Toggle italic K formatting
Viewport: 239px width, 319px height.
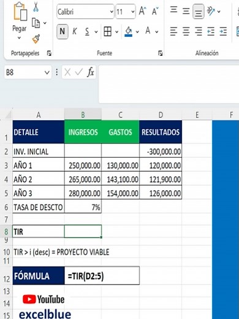[x=75, y=31]
